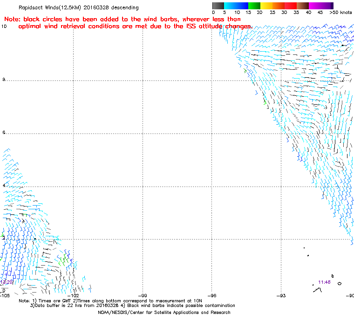The width and height of the screenshot is (354, 320).
Task: Click the '-99' longitude axis label
Action: point(143,295)
